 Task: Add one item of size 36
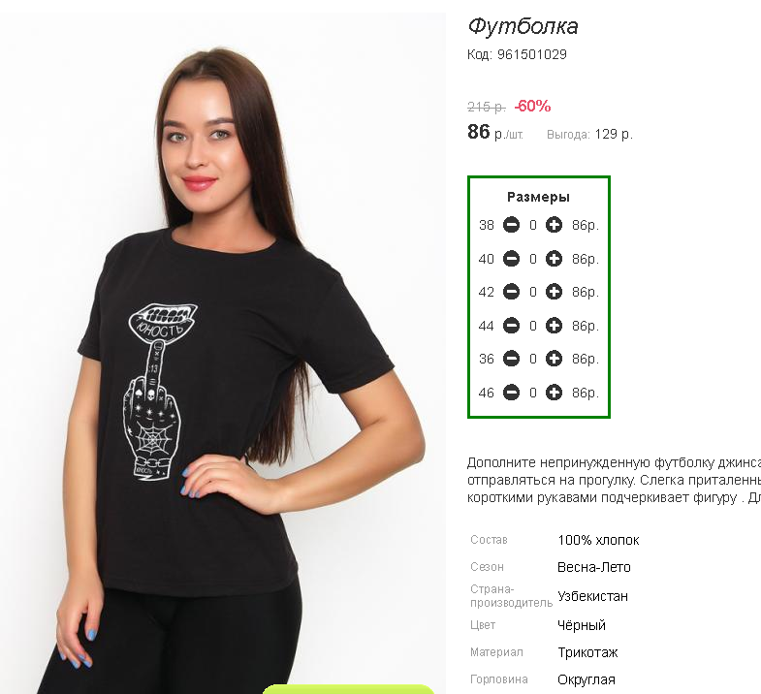(x=554, y=359)
